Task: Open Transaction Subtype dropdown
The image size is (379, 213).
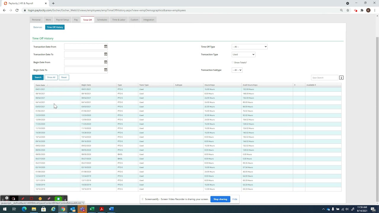Action: pos(237,70)
